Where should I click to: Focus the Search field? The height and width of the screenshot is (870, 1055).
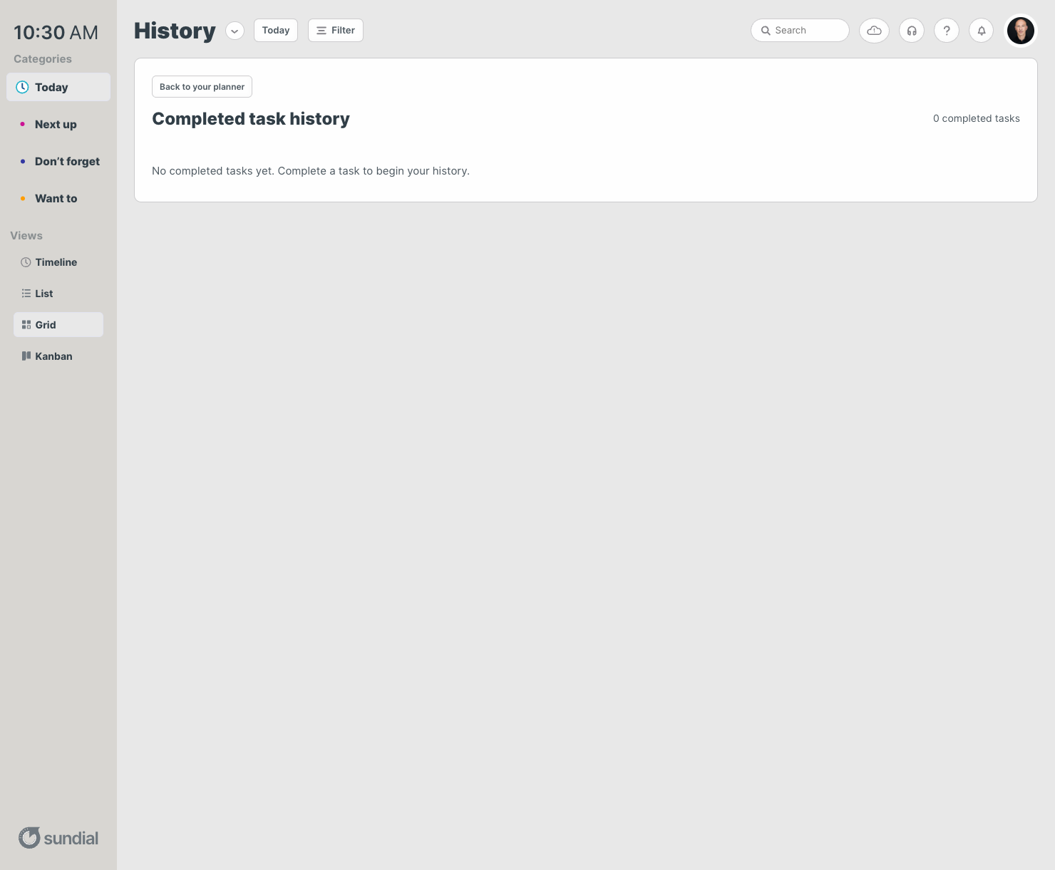(800, 31)
